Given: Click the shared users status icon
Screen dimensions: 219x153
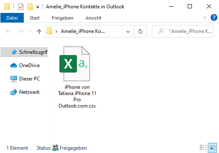Looking at the screenshot, I should [55, 148].
